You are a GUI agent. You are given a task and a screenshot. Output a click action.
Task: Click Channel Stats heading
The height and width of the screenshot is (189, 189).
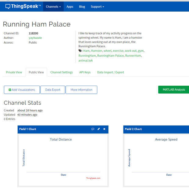23,103
